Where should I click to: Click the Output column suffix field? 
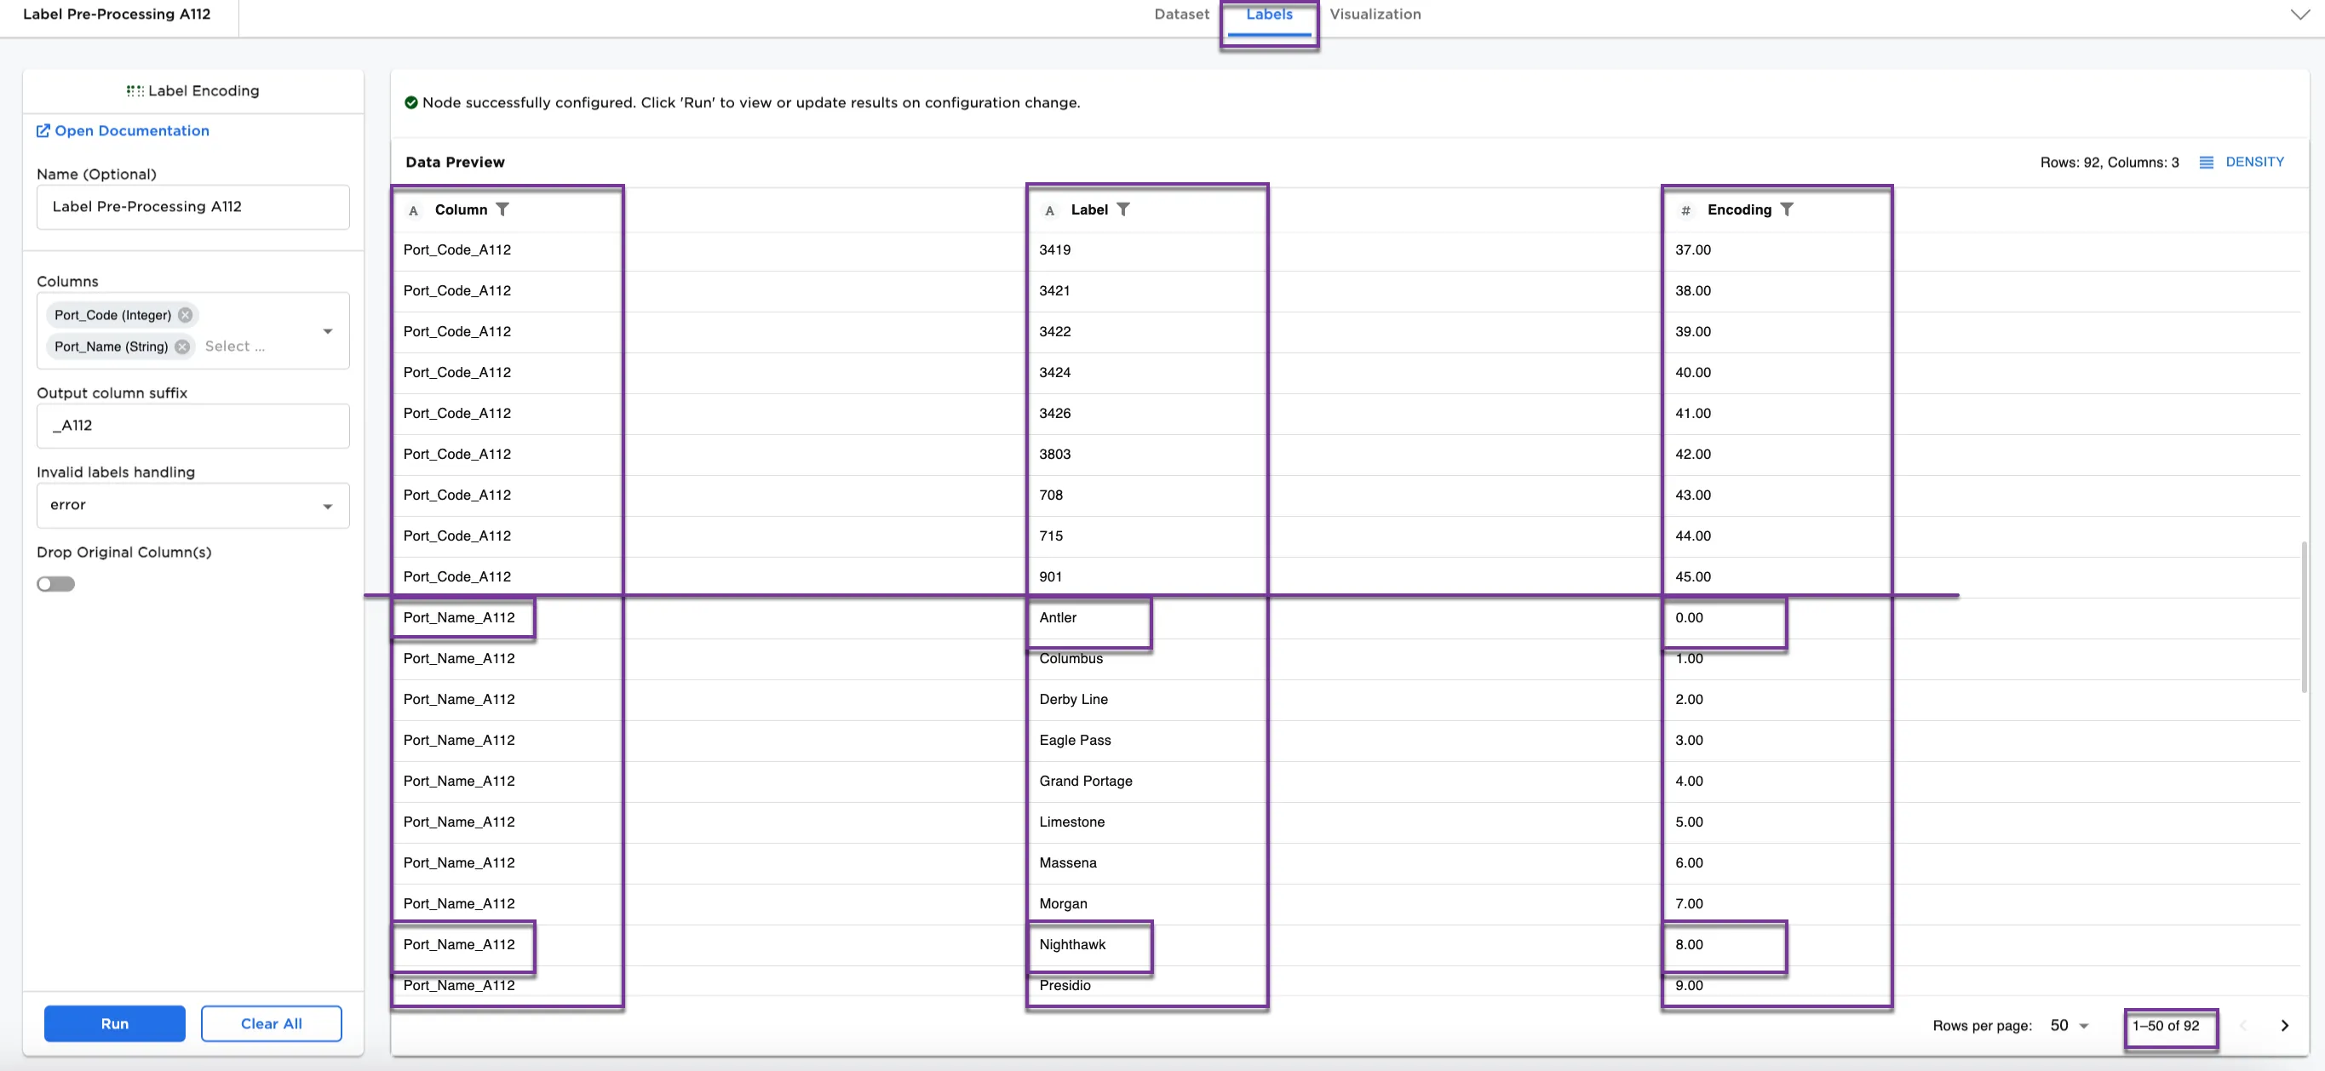pos(192,426)
